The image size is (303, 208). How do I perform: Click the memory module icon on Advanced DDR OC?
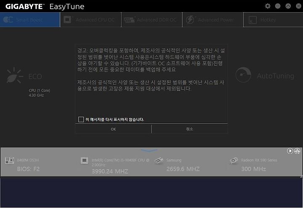pyautogui.click(x=129, y=20)
